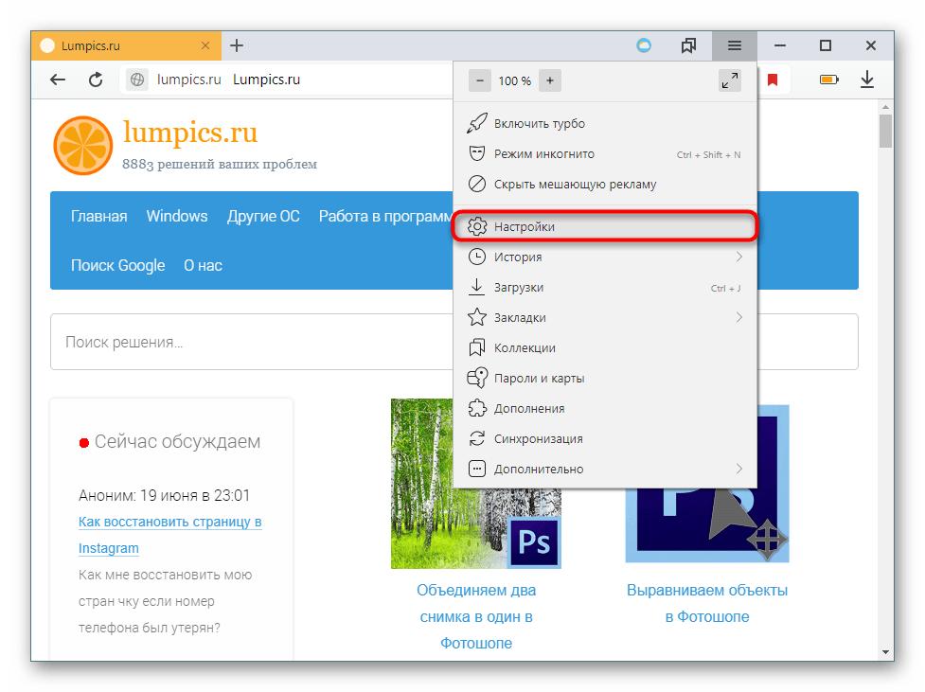Click the blue Alice/protect round icon
The height and width of the screenshot is (692, 925).
(x=644, y=45)
